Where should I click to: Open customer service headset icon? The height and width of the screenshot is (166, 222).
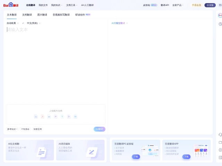220,135
